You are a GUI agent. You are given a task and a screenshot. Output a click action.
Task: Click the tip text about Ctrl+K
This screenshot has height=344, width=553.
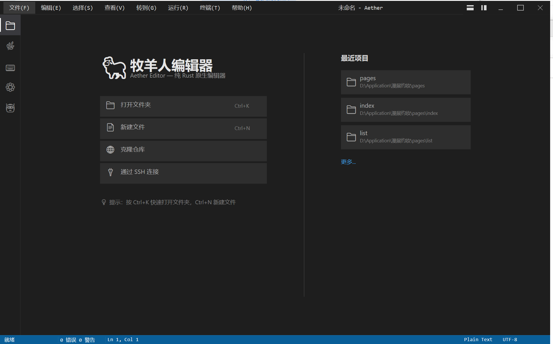click(x=172, y=202)
